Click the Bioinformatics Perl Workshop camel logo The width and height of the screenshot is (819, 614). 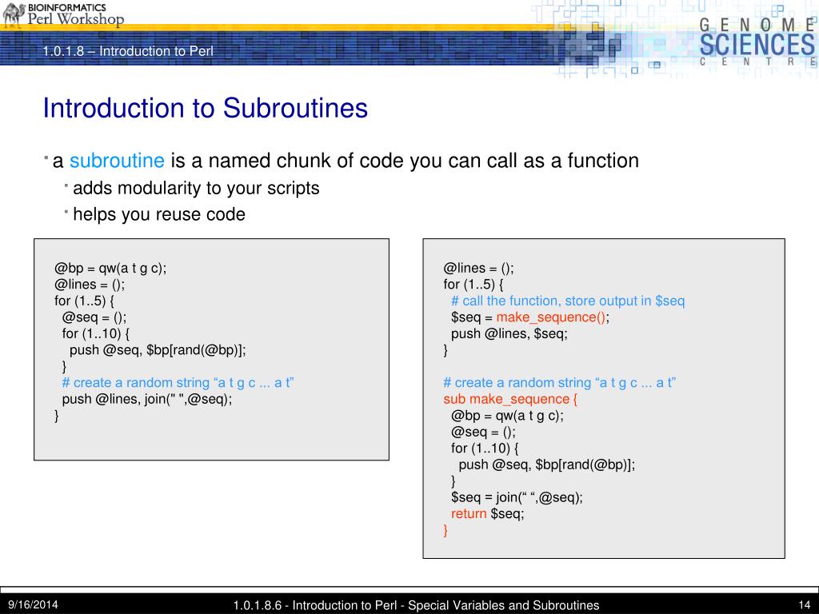(64, 14)
